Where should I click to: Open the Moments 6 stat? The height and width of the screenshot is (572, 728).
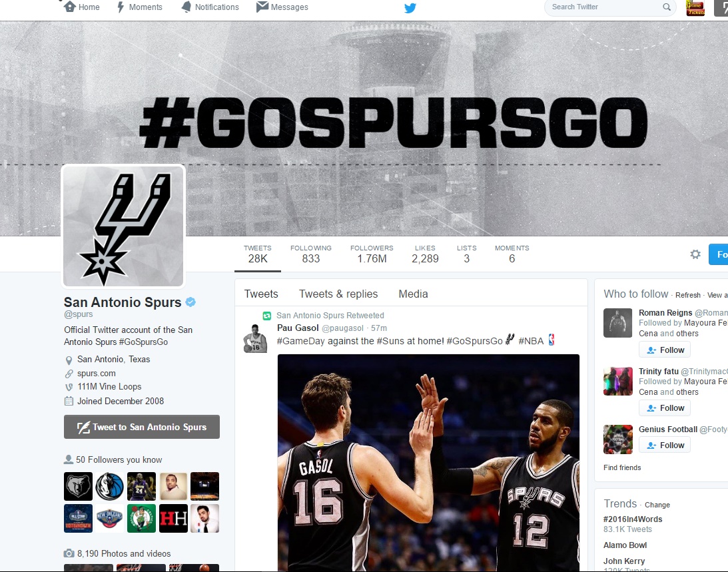[512, 254]
